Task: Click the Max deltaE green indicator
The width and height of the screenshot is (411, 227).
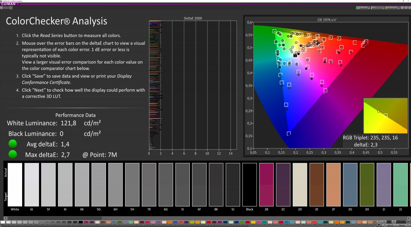Action: (13, 155)
